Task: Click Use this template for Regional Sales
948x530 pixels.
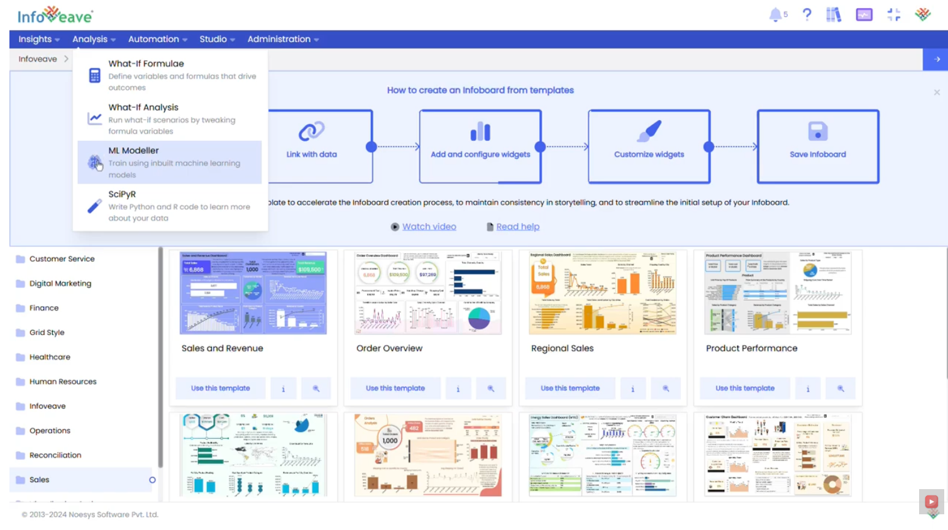Action: point(570,389)
